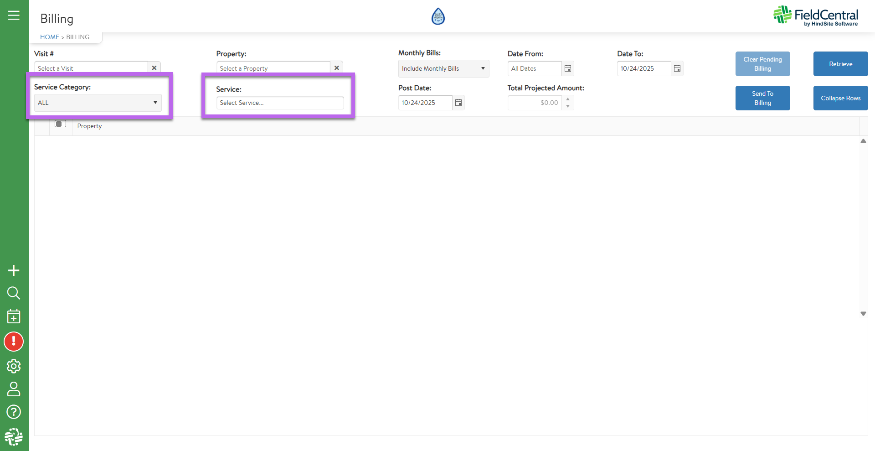Image resolution: width=875 pixels, height=451 pixels.
Task: Open the calendar add icon in sidebar
Action: (x=14, y=316)
